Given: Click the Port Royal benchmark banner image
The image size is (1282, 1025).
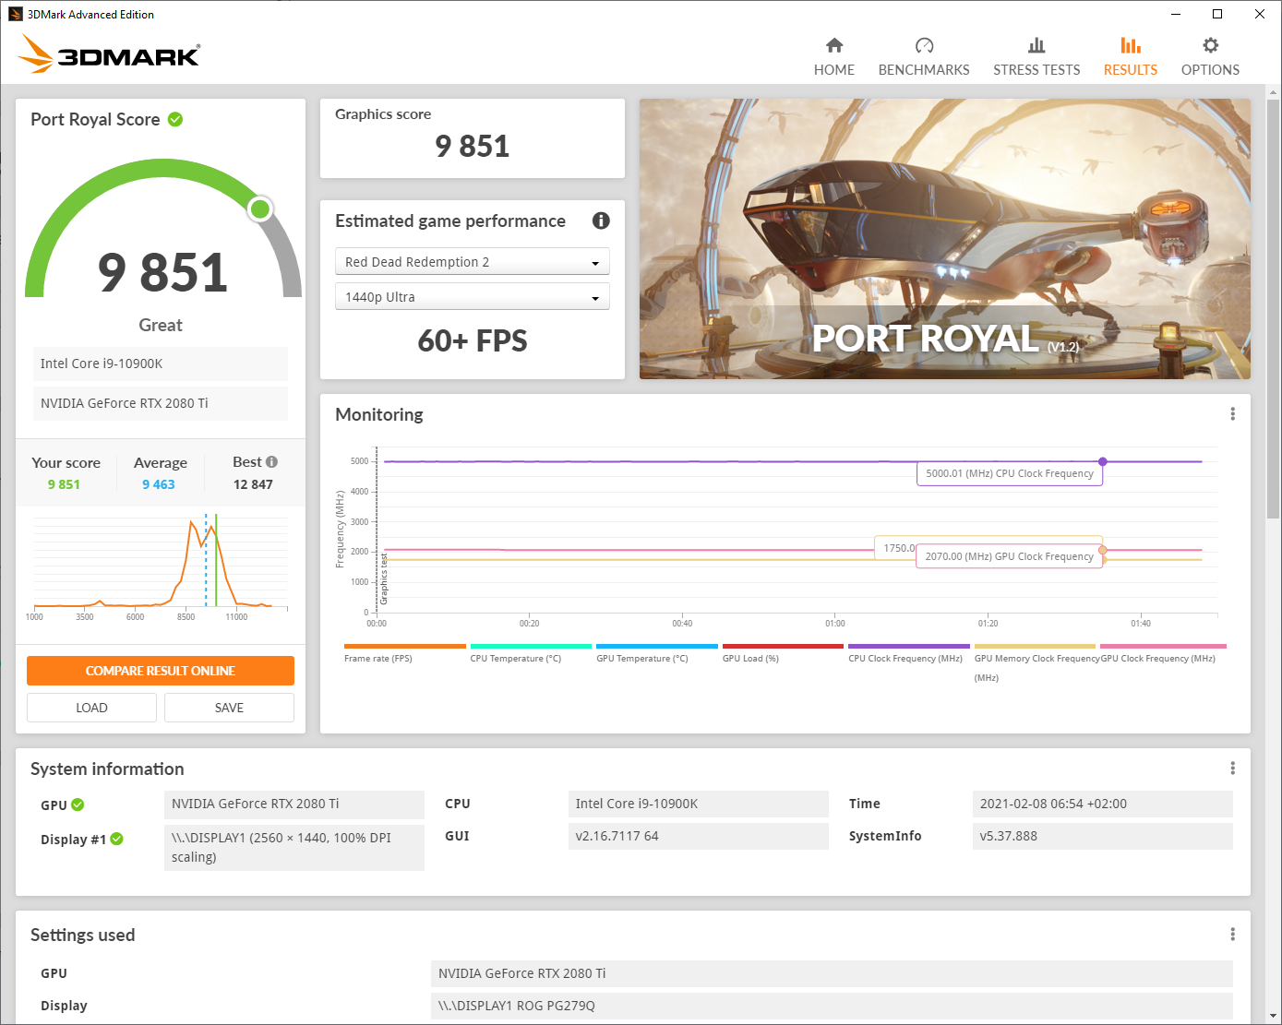Looking at the screenshot, I should click(x=945, y=239).
